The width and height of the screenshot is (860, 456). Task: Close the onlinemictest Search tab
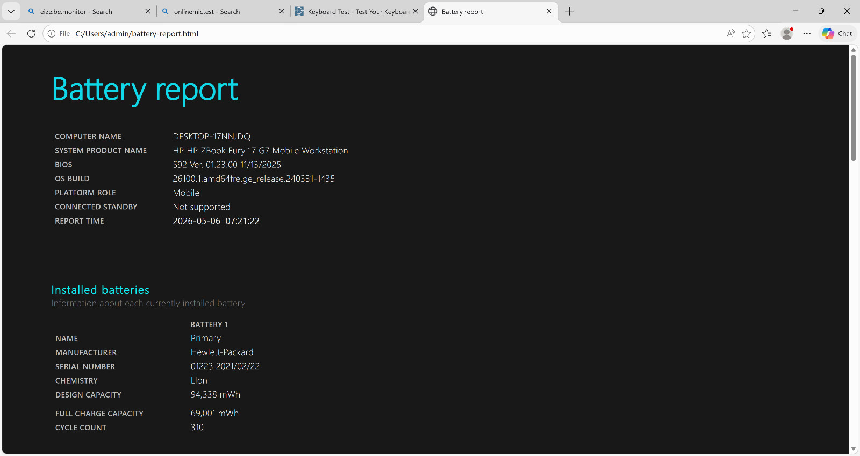[282, 11]
